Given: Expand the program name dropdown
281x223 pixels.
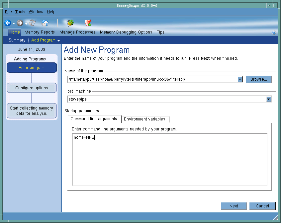Looking at the screenshot, I should (240, 79).
